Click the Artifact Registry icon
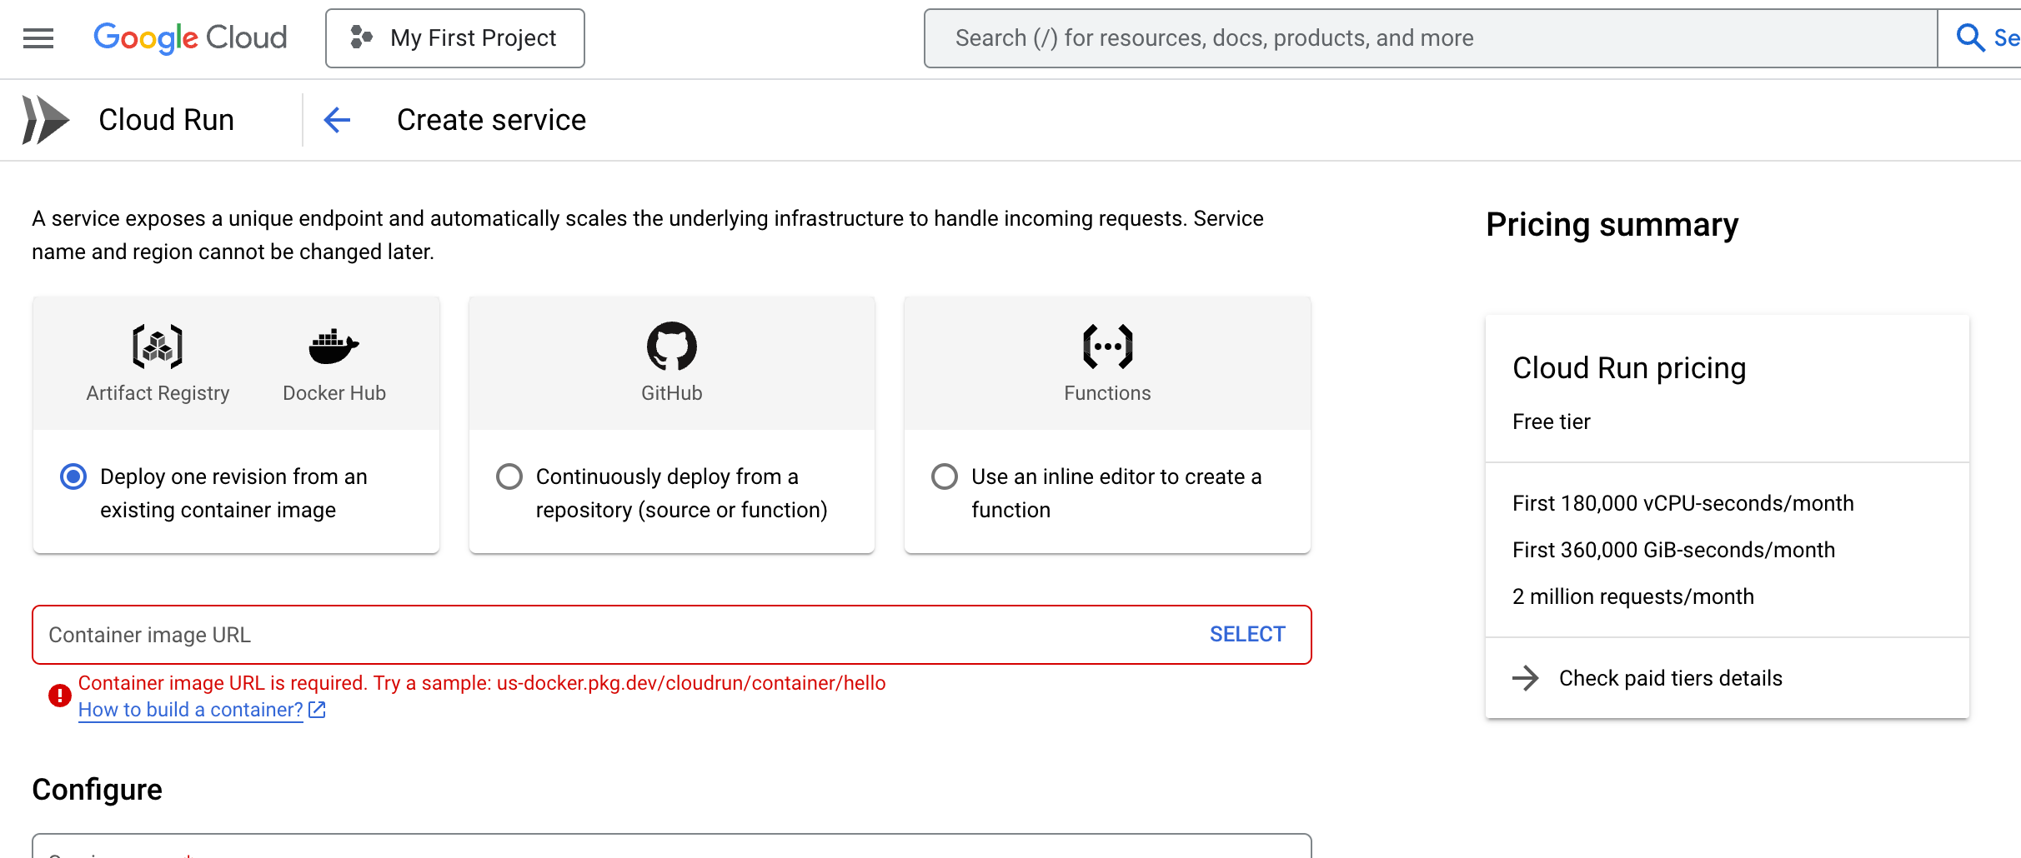The image size is (2021, 858). (158, 347)
